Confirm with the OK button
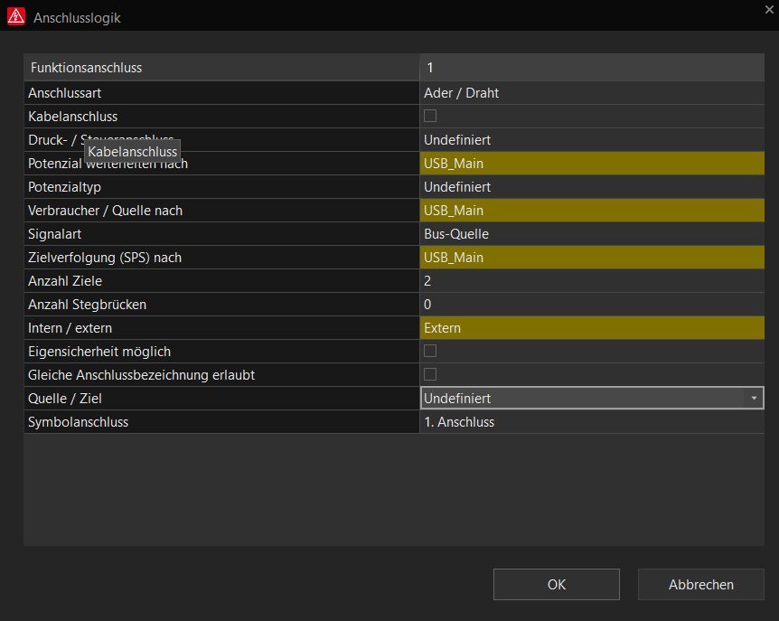Viewport: 779px width, 621px height. (557, 584)
